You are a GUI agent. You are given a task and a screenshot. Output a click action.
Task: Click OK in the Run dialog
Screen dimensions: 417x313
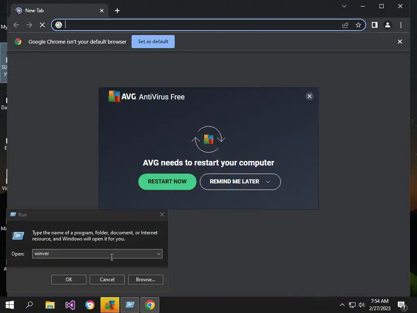click(x=68, y=280)
